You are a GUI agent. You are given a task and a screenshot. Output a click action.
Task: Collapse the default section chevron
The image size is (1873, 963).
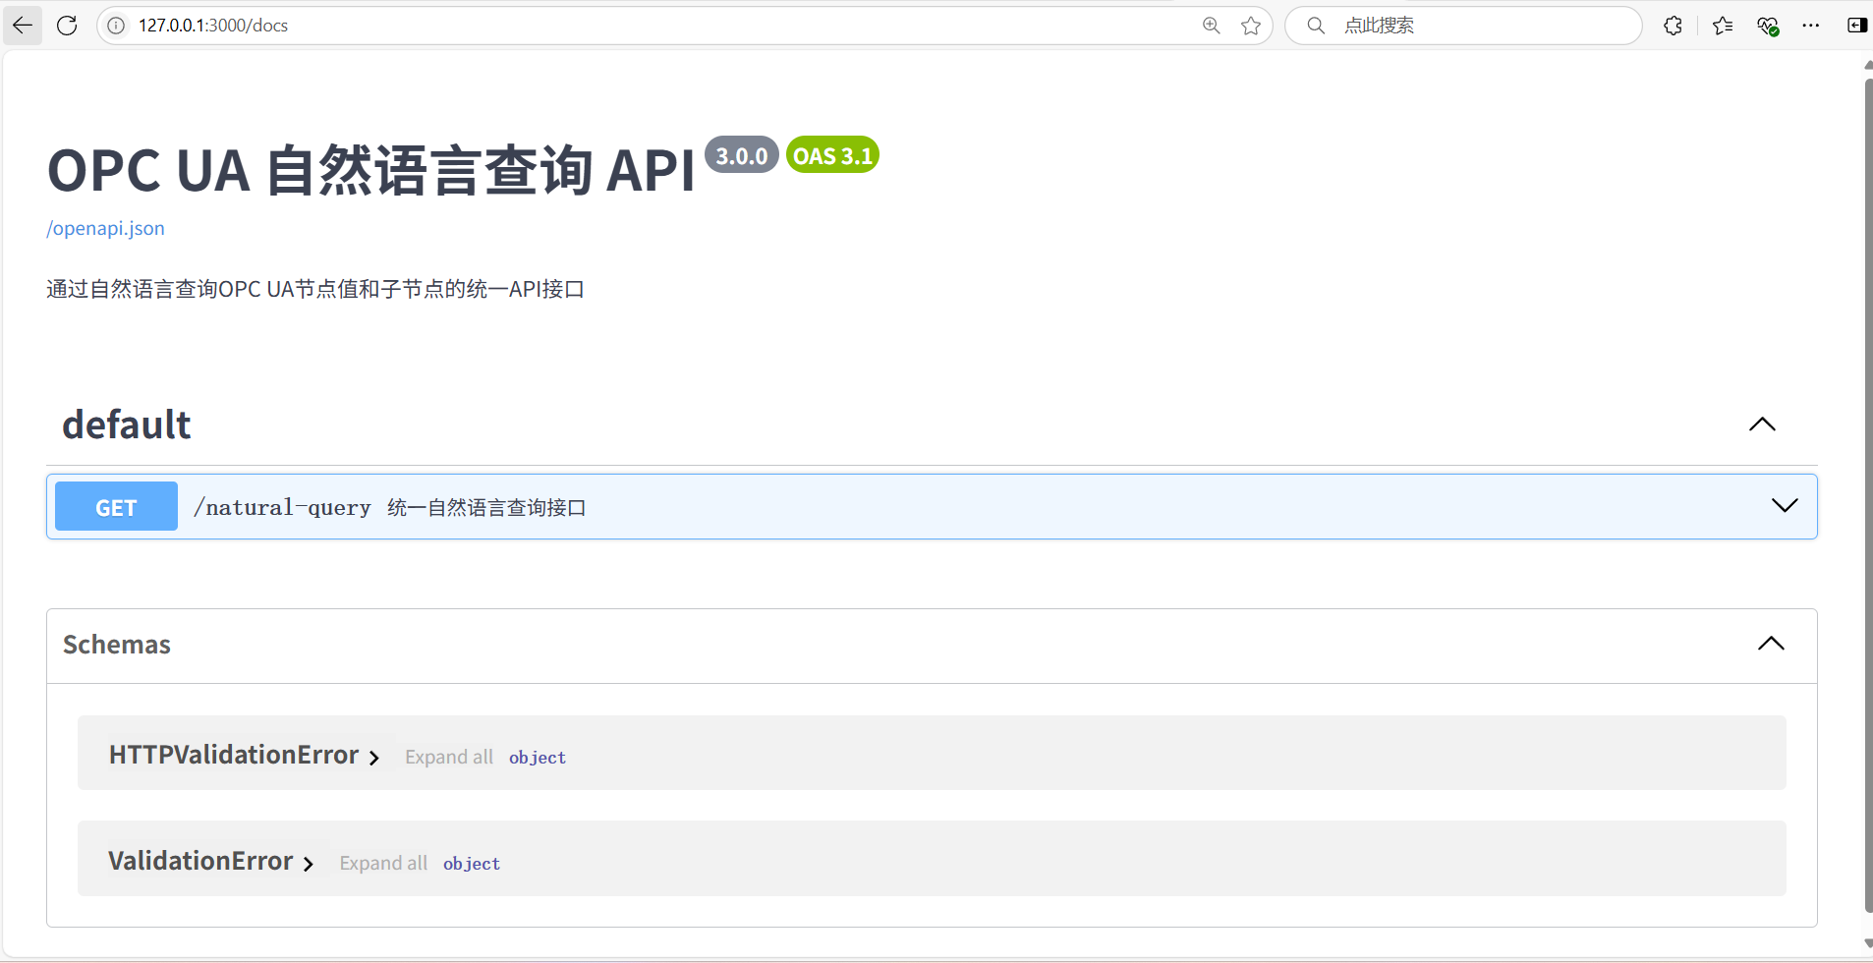1763,425
